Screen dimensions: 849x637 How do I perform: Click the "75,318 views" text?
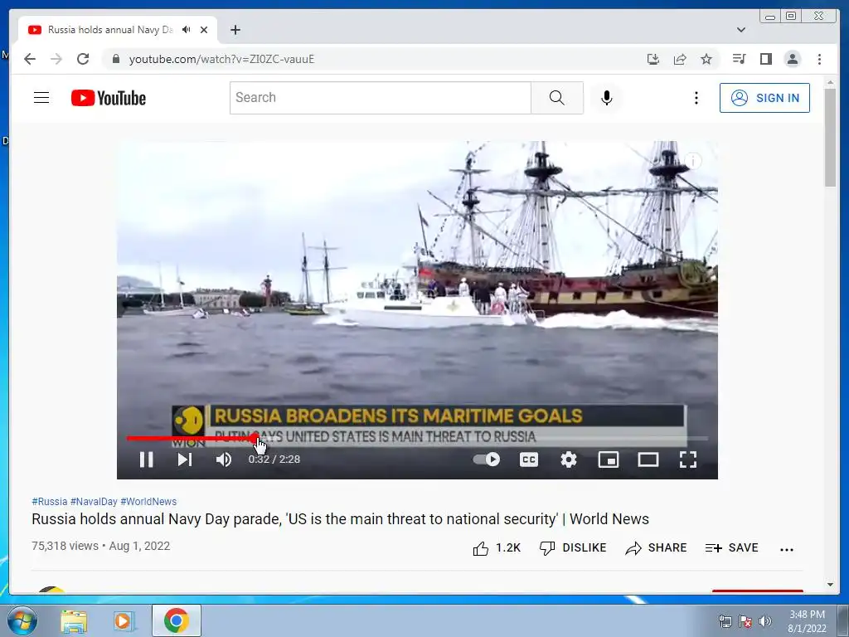point(65,546)
